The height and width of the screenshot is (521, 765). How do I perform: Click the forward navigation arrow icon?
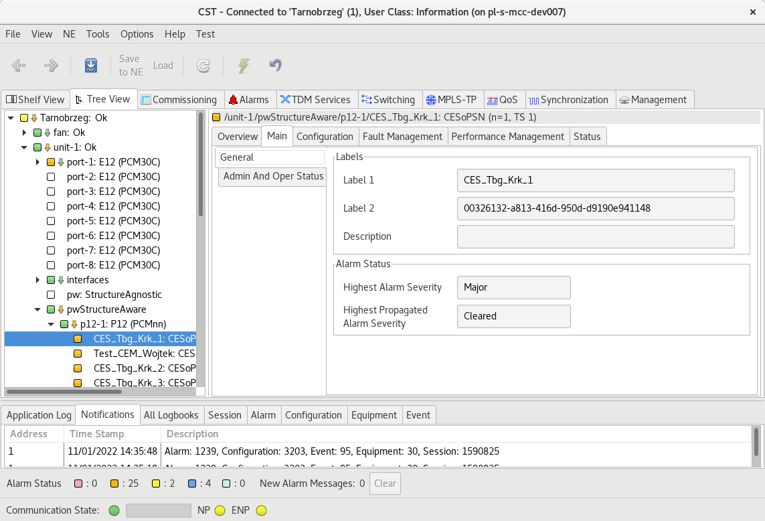click(51, 66)
